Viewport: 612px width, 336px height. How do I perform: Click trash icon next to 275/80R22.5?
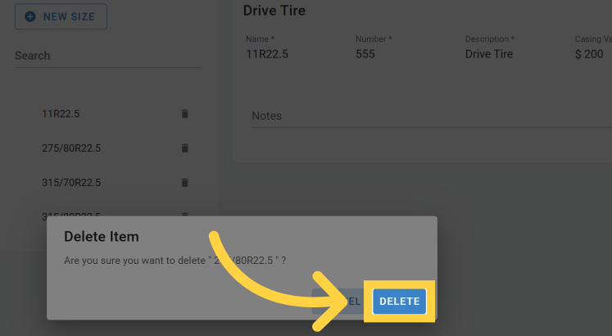click(184, 148)
